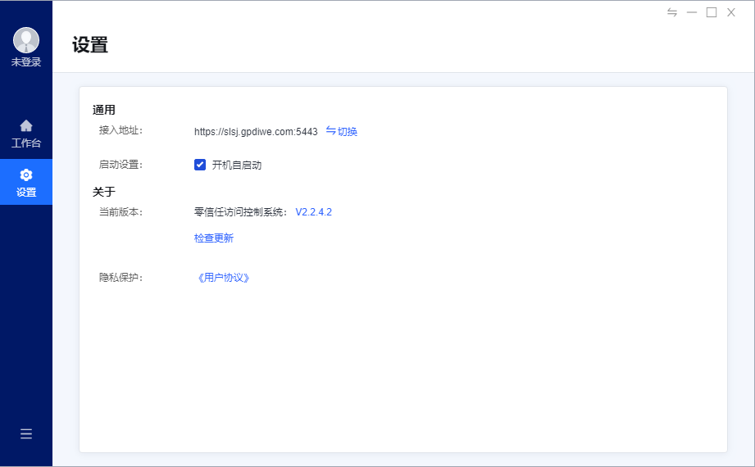This screenshot has width=755, height=467.
Task: Minimize the window
Action: point(692,12)
